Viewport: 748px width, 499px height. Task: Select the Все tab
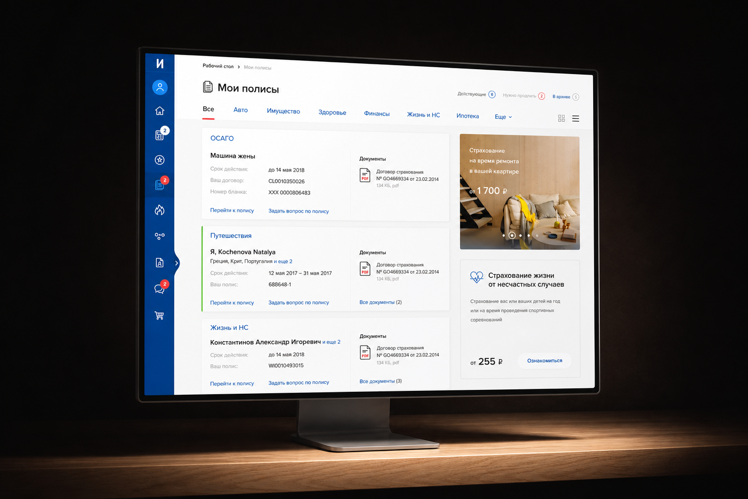click(208, 109)
